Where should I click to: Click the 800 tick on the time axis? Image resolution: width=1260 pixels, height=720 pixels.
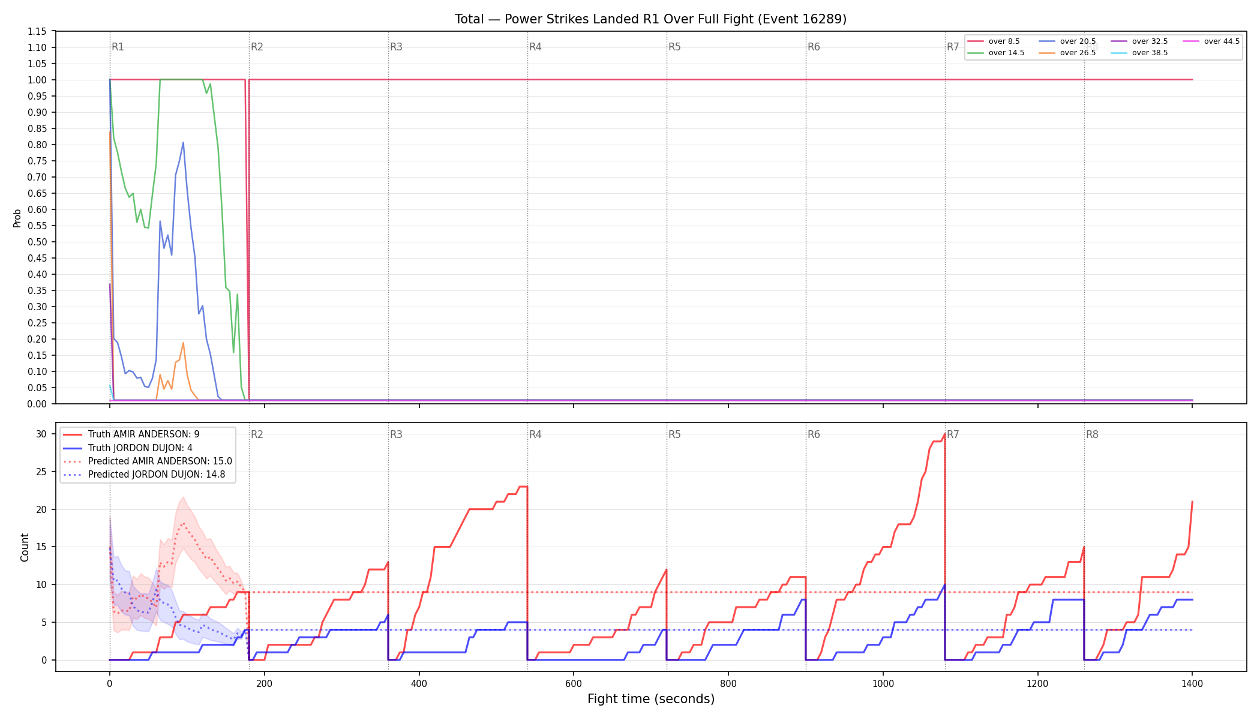pyautogui.click(x=728, y=683)
